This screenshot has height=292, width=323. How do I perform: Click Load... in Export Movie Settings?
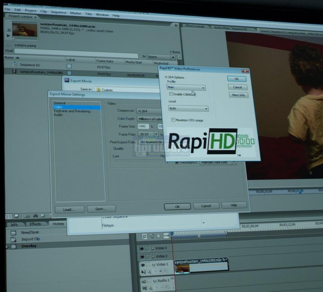[69, 210]
